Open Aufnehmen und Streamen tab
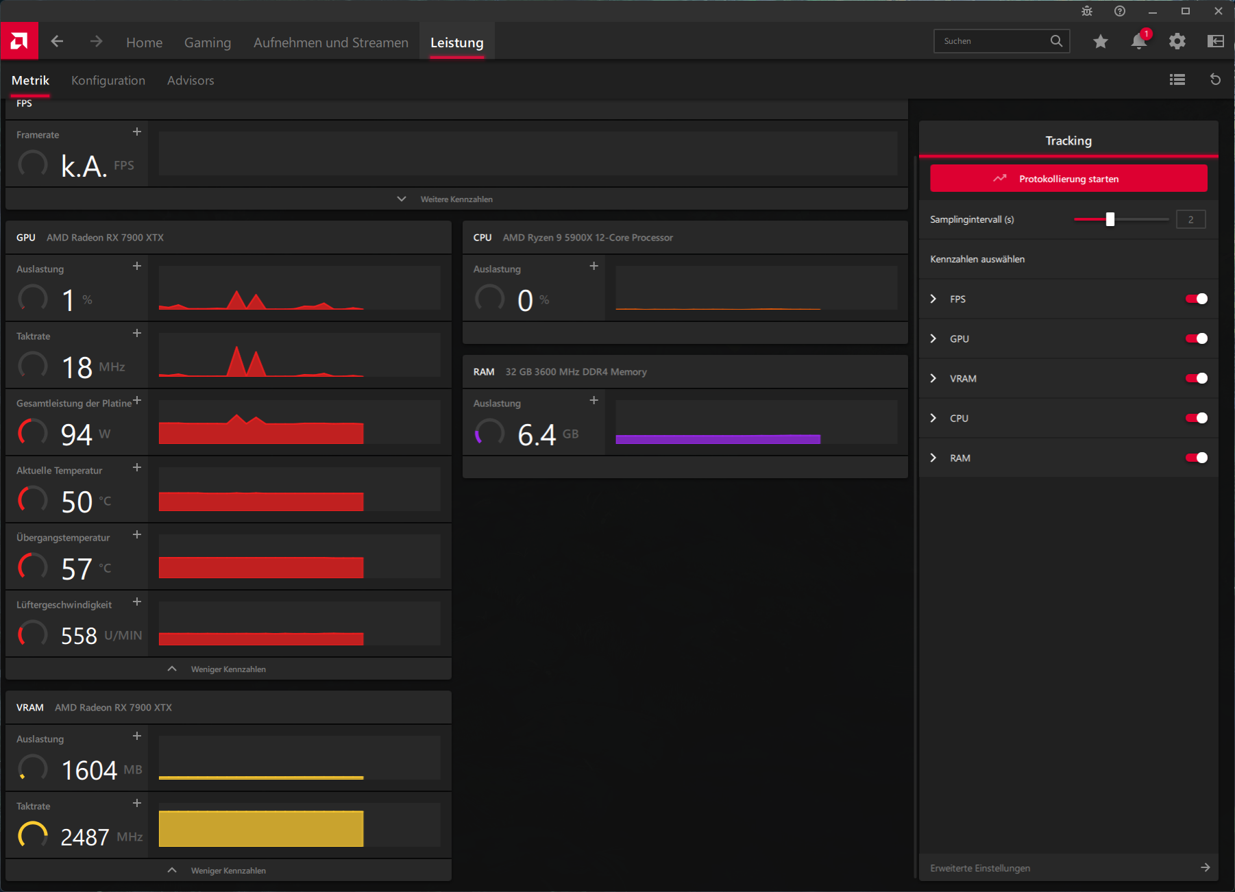The height and width of the screenshot is (892, 1235). point(331,42)
